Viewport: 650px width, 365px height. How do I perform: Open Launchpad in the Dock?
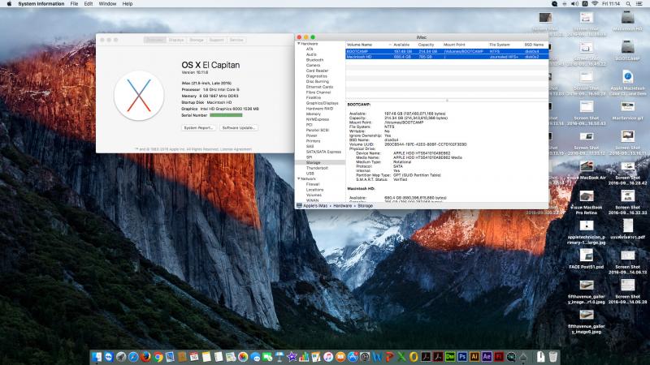point(121,357)
